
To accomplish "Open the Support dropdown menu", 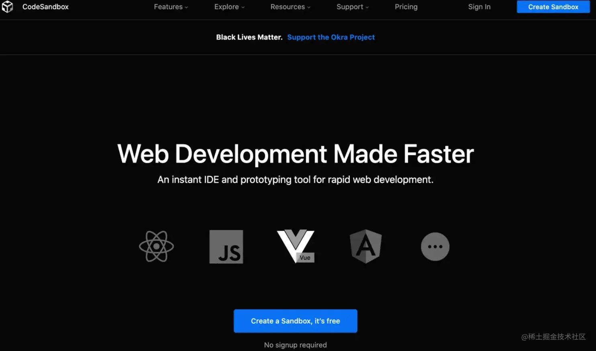I will point(353,7).
